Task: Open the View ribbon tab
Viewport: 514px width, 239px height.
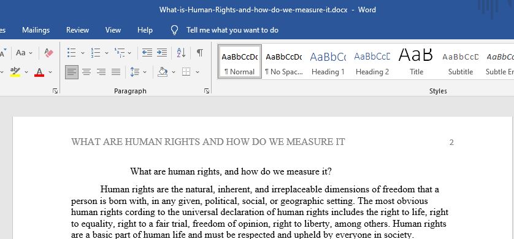Action: pos(113,30)
